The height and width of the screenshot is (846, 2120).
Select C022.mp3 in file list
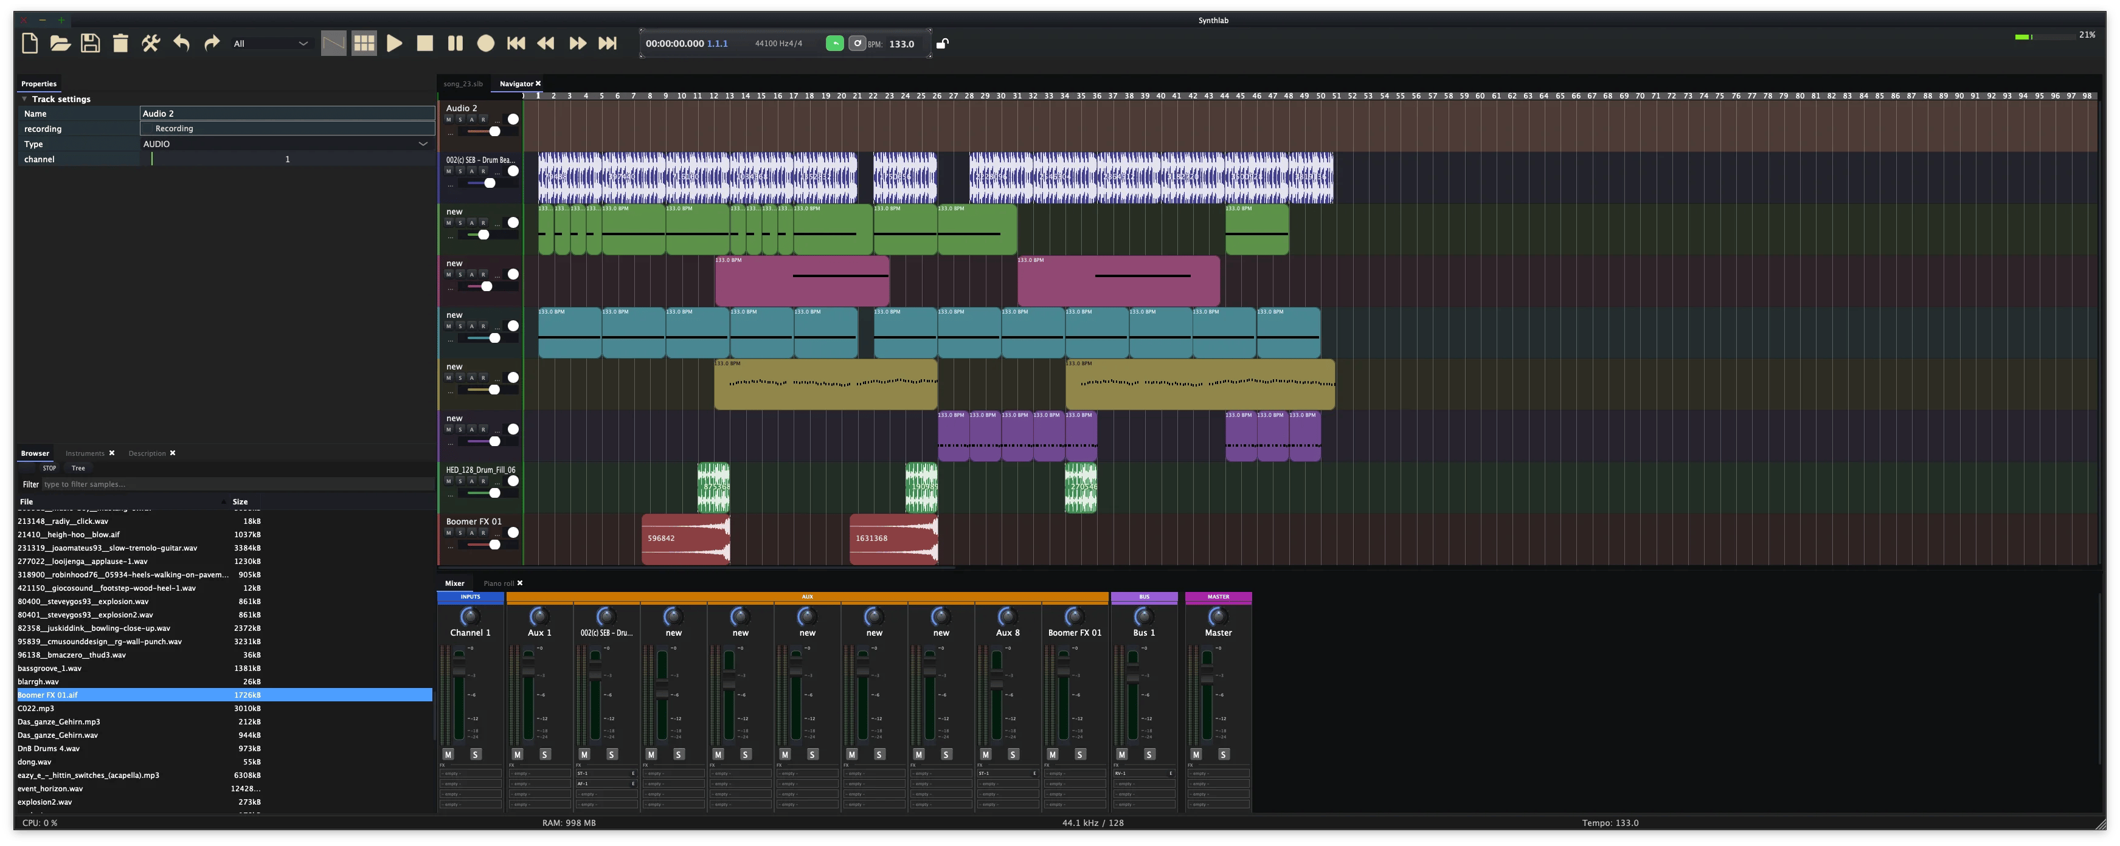[x=224, y=709]
